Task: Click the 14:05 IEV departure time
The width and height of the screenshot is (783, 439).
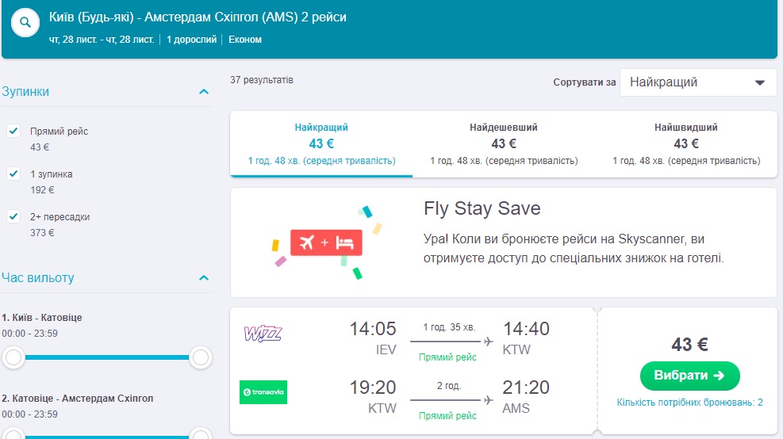Action: pos(371,329)
